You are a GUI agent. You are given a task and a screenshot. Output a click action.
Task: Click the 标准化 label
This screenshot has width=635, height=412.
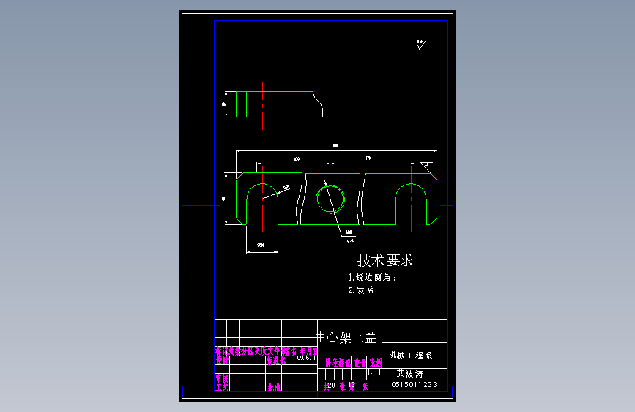click(x=276, y=361)
